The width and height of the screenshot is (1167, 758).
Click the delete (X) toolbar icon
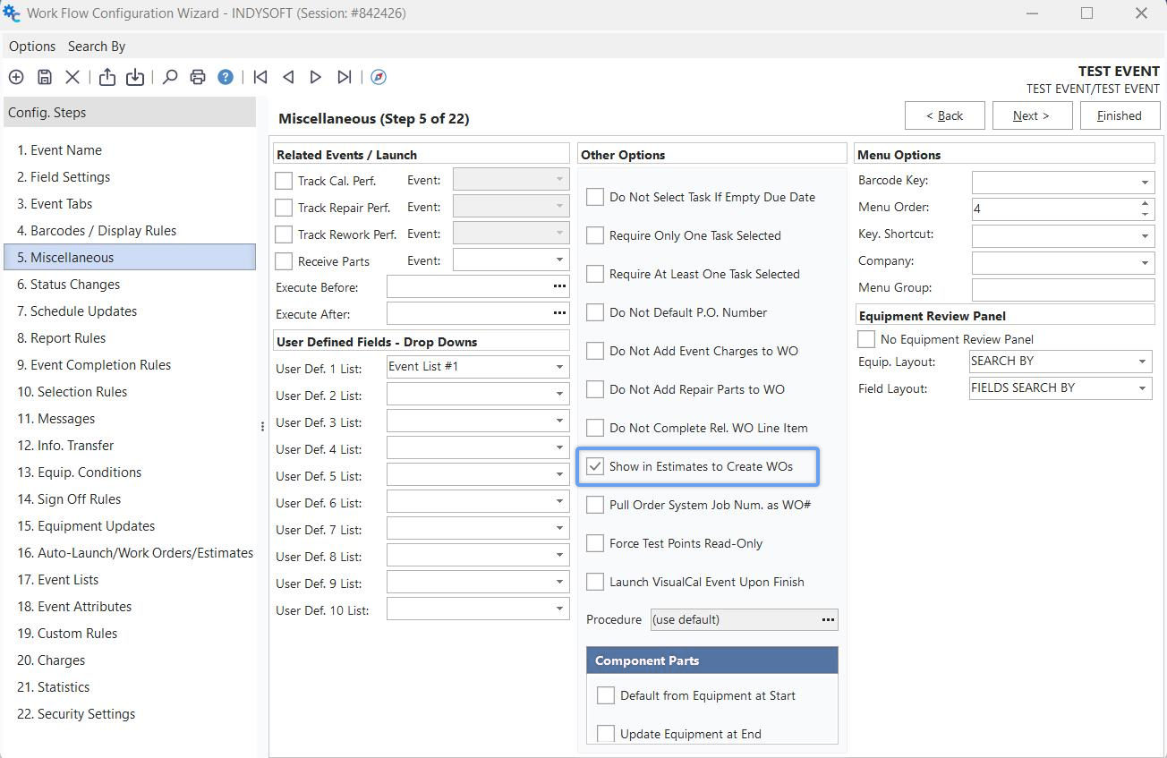(x=72, y=77)
